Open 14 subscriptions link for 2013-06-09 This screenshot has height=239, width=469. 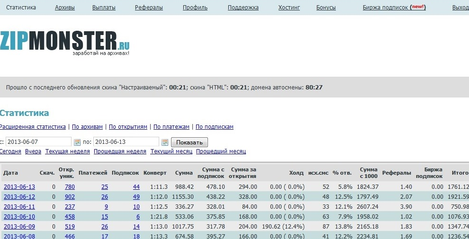click(136, 226)
